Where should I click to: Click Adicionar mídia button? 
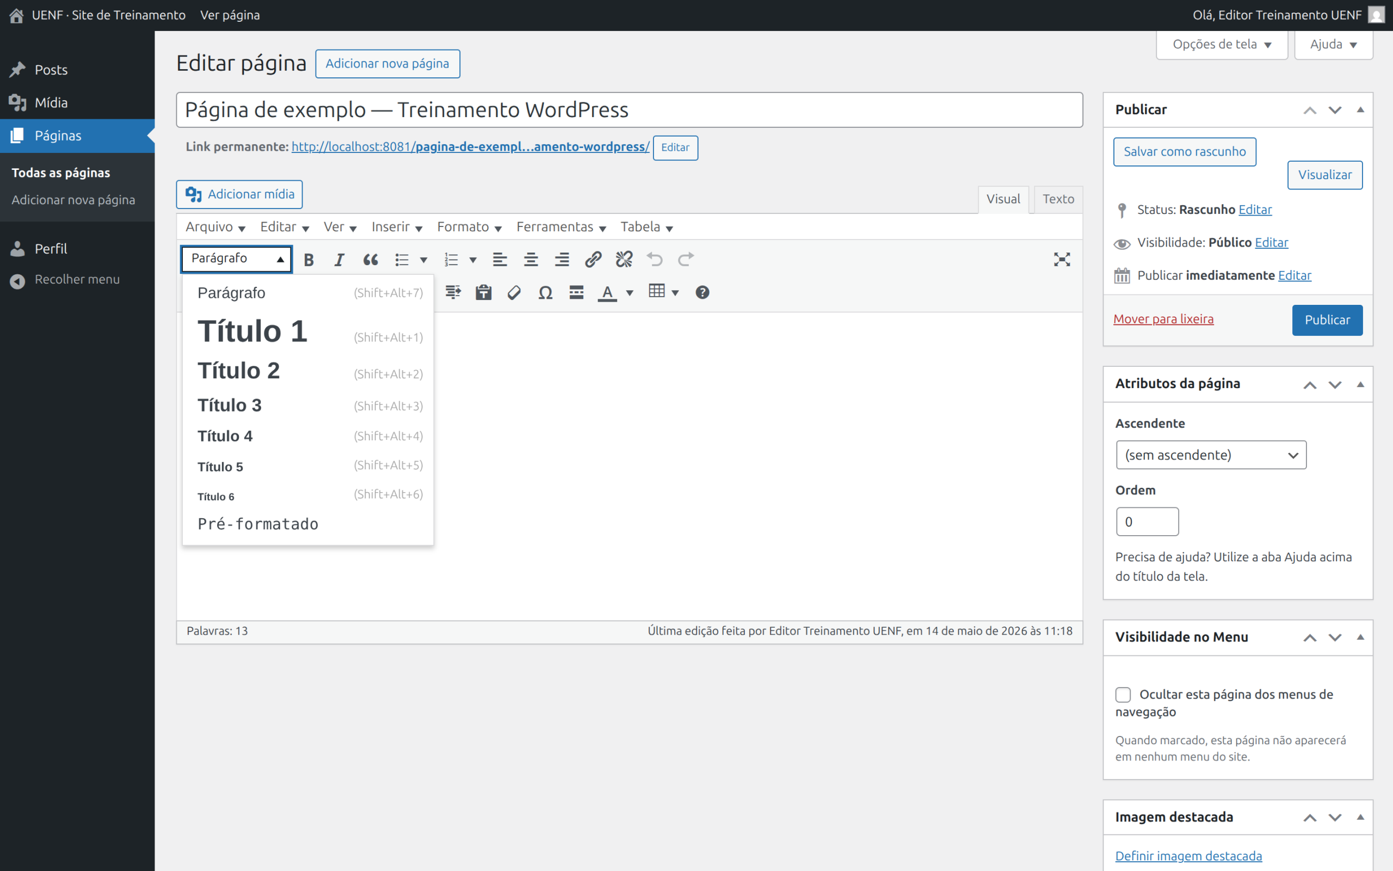[239, 195]
